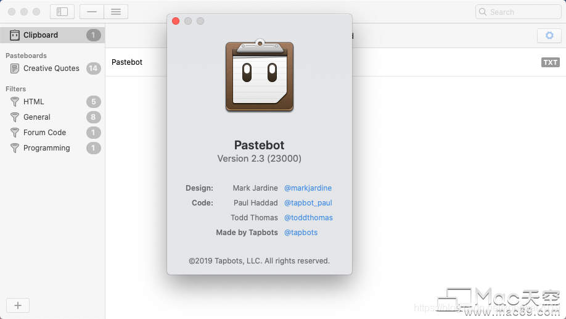Select the Forum Code filter
The width and height of the screenshot is (566, 319).
[x=52, y=133]
